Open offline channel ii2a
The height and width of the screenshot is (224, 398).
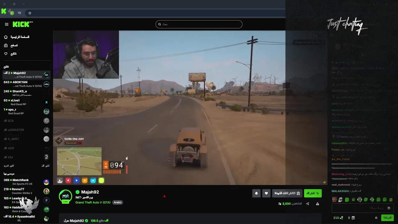[x=26, y=157]
